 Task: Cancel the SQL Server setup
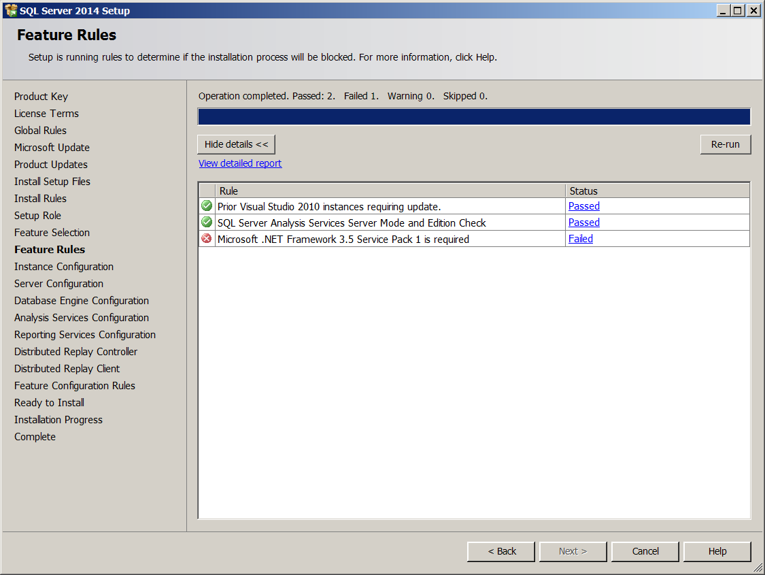[645, 552]
